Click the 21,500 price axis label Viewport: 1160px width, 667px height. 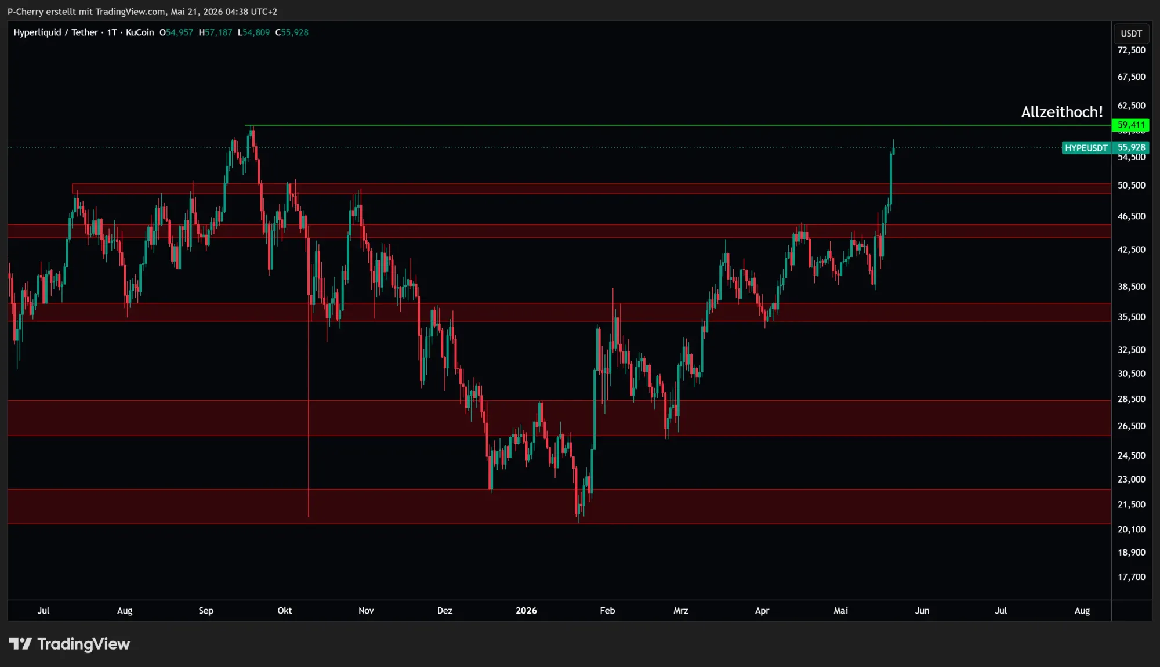(1131, 505)
